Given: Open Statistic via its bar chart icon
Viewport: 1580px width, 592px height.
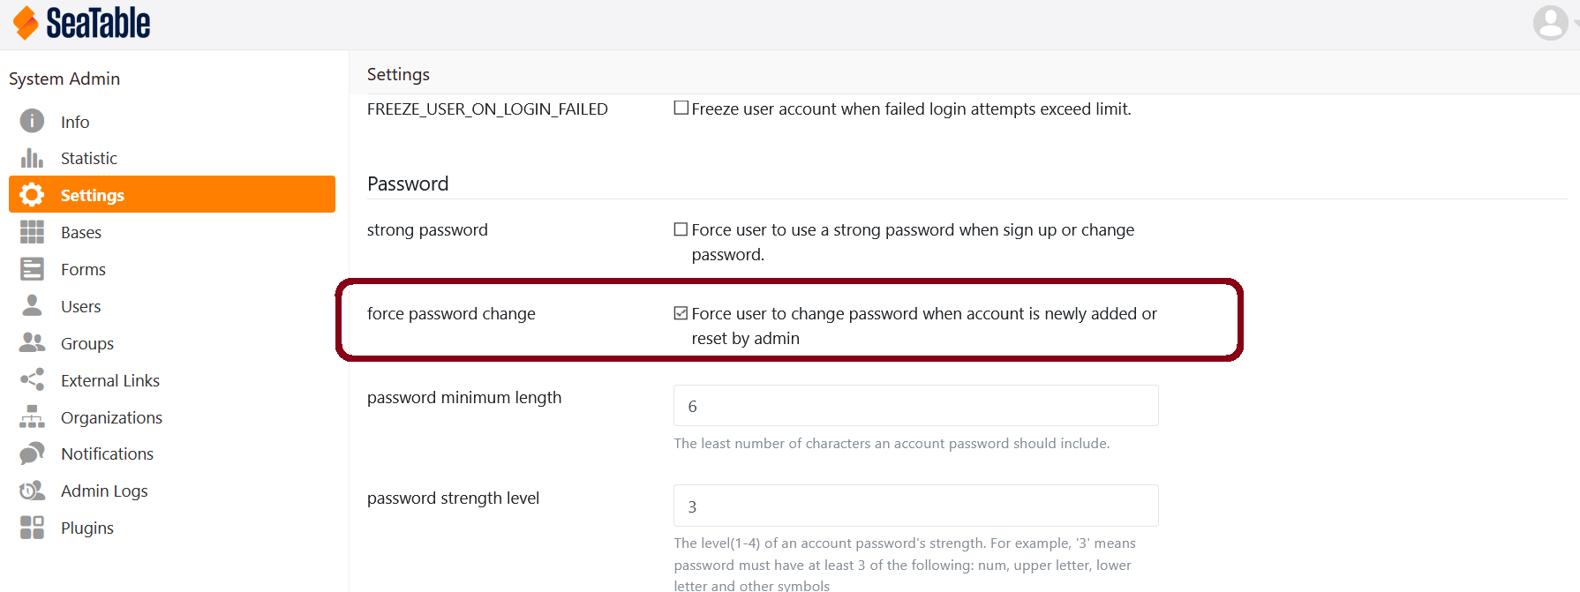Looking at the screenshot, I should [x=32, y=158].
